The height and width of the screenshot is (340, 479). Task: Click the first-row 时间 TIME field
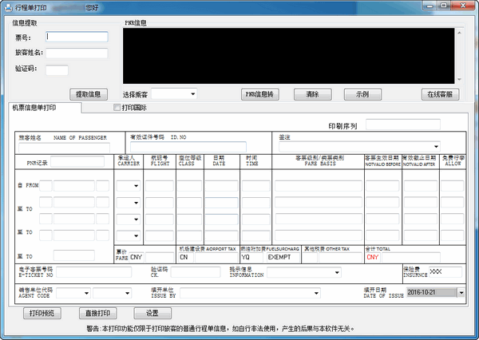(x=256, y=186)
